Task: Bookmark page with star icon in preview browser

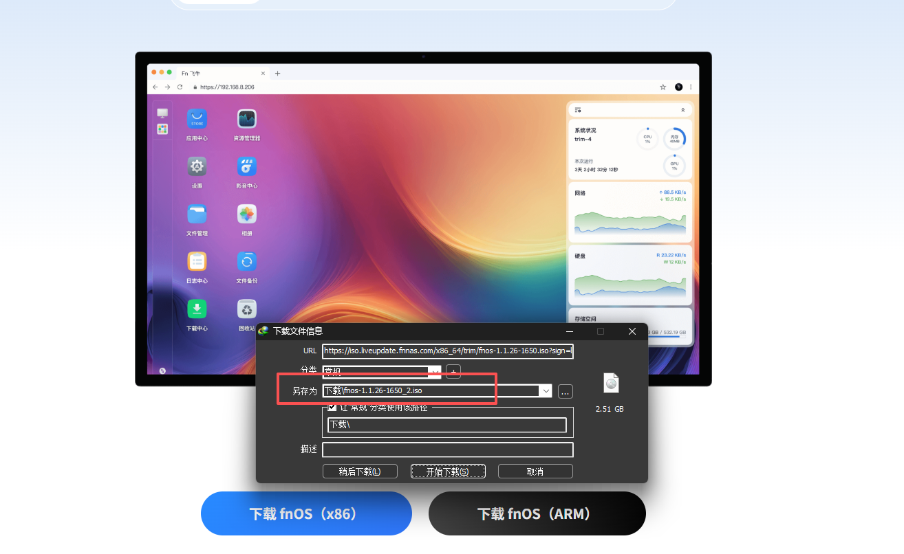Action: click(663, 87)
